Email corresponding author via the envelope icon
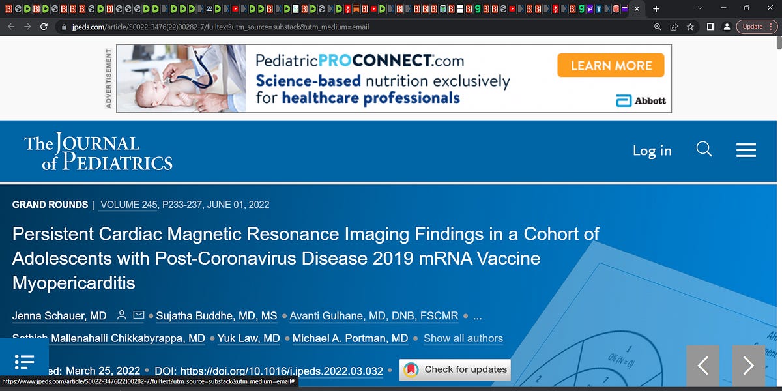 (x=138, y=315)
